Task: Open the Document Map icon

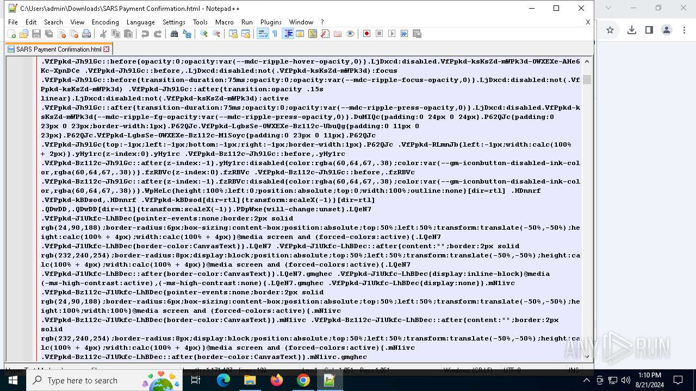Action: 313,34
